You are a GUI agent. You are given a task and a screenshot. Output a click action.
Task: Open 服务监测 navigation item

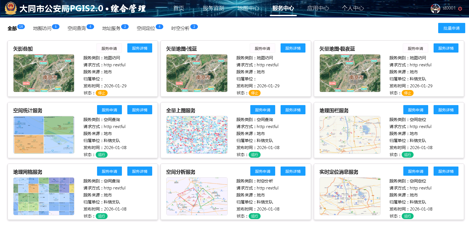214,8
